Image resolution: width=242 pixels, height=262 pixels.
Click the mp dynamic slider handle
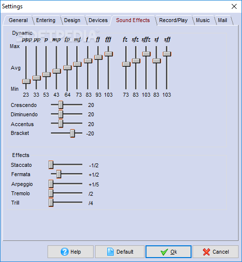click(57, 71)
